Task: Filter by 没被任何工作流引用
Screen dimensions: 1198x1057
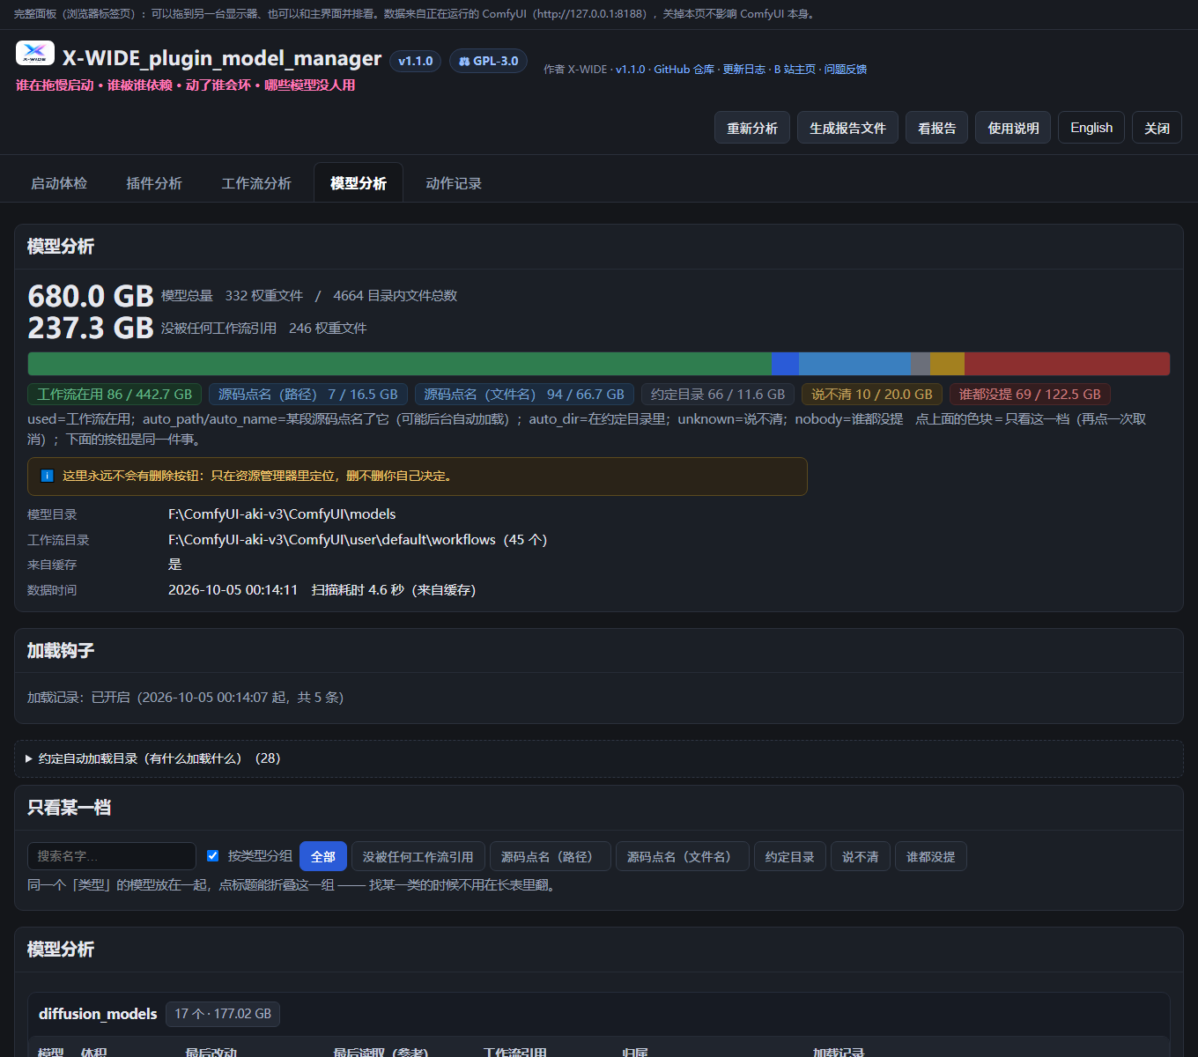Action: (418, 856)
